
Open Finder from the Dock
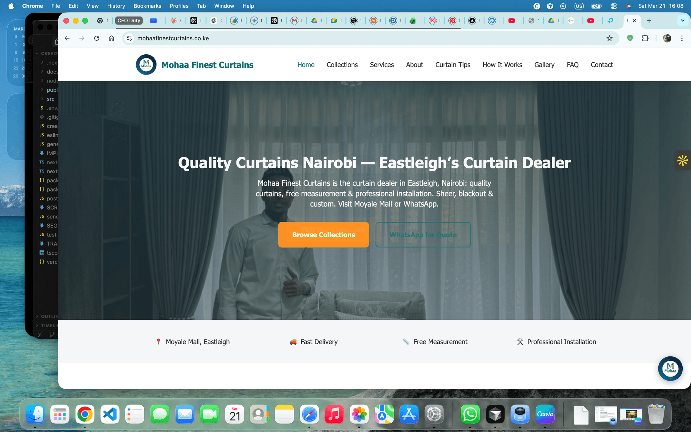pos(35,414)
